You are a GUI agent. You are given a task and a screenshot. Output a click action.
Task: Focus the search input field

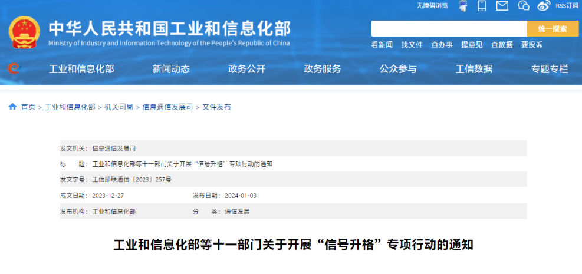coord(449,28)
